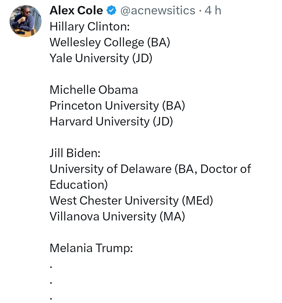Click the "Melania Trump:" line
Screen dimensions: 282x303
[x=91, y=248]
